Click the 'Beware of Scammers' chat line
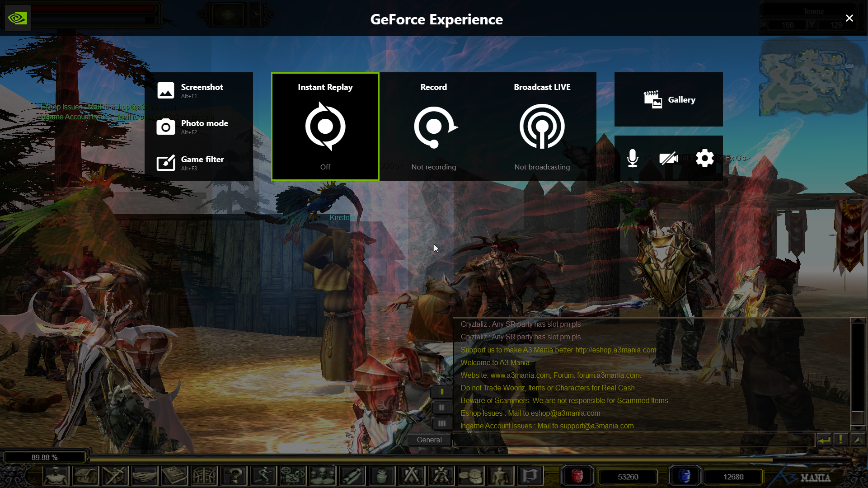 (x=564, y=400)
